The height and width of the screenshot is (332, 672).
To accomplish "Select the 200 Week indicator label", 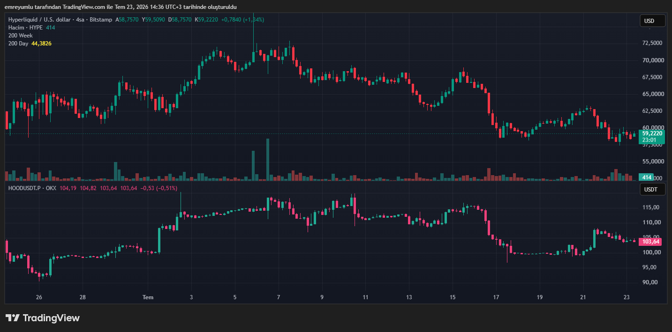I will [20, 36].
